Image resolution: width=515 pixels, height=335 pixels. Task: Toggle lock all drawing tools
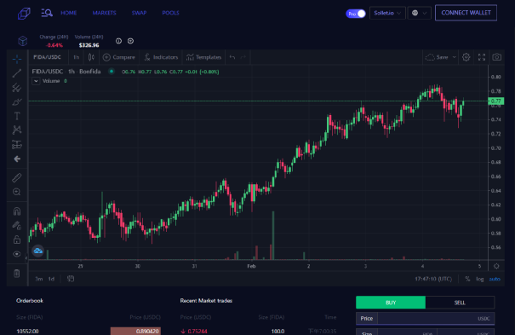(x=17, y=240)
